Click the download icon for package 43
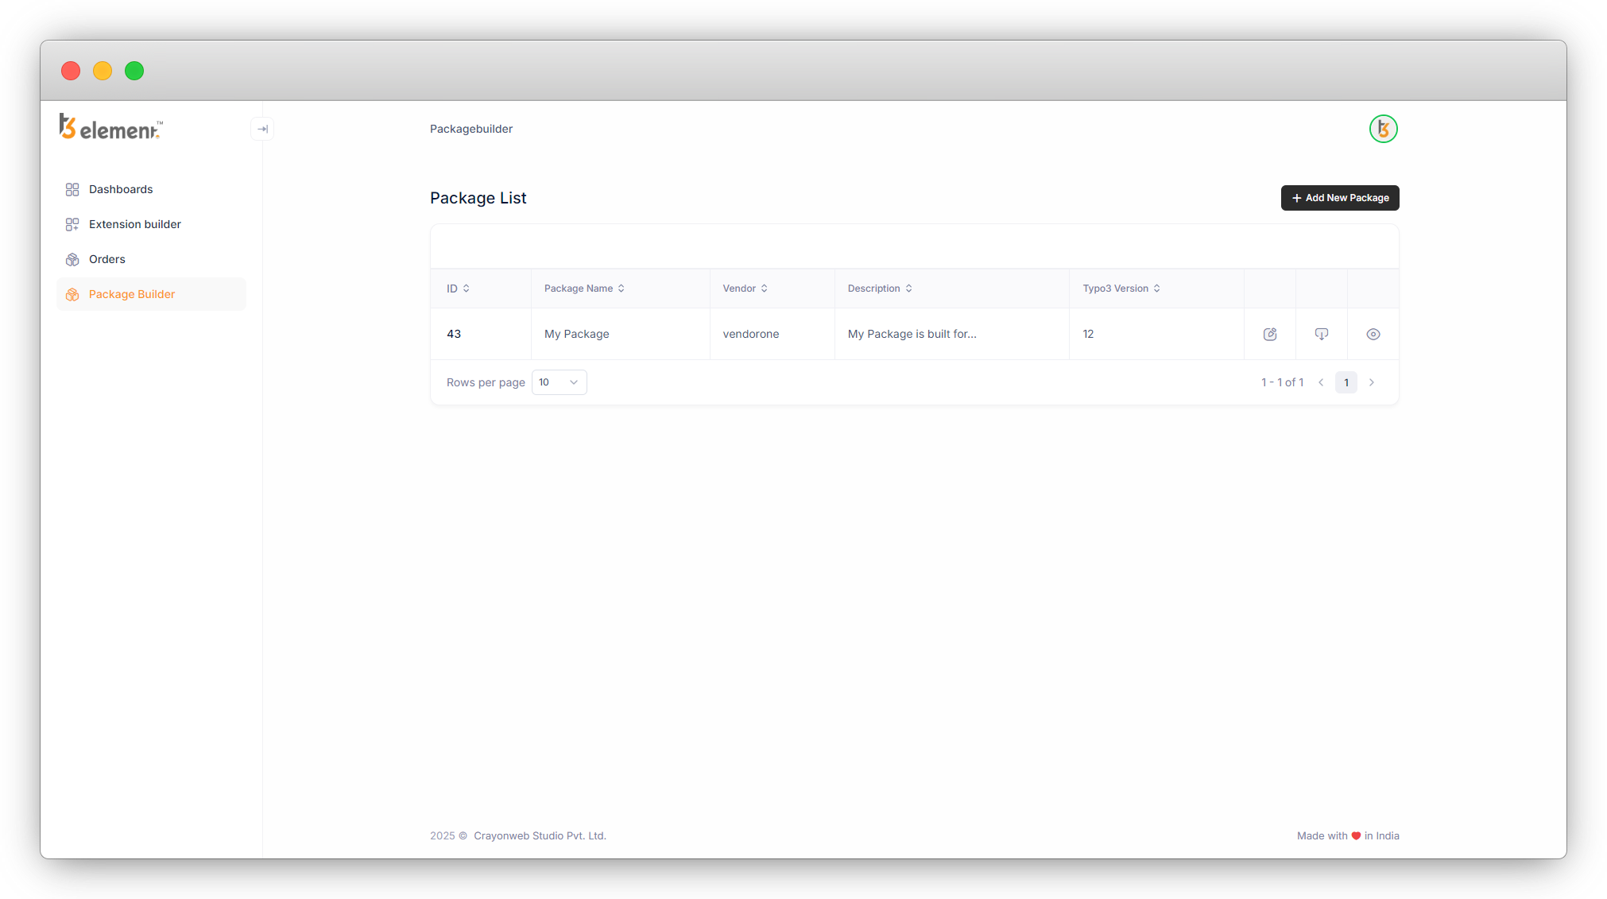 1321,334
